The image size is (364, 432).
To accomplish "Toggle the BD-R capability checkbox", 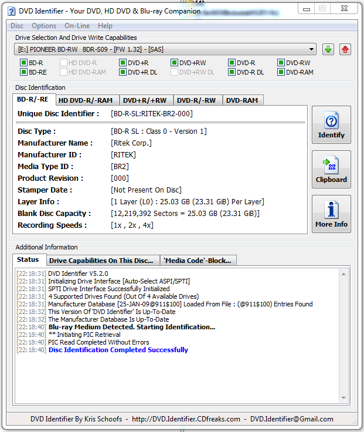I will click(x=23, y=63).
